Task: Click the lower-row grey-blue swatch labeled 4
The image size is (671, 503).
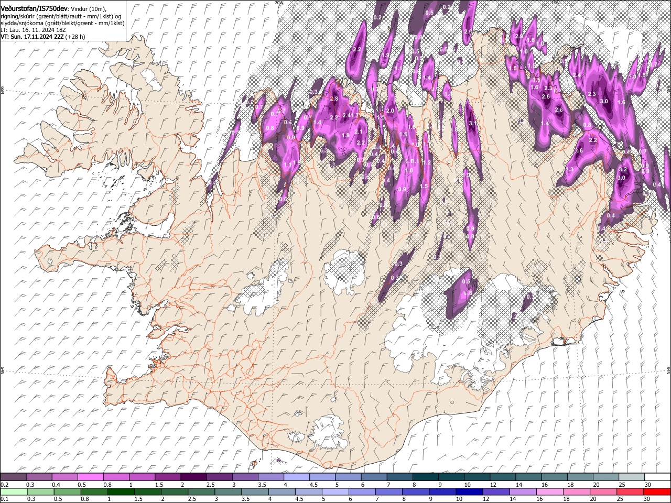Action: (x=282, y=491)
